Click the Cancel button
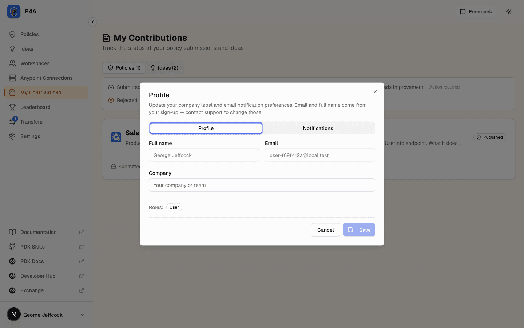Image resolution: width=524 pixels, height=328 pixels. tap(326, 230)
